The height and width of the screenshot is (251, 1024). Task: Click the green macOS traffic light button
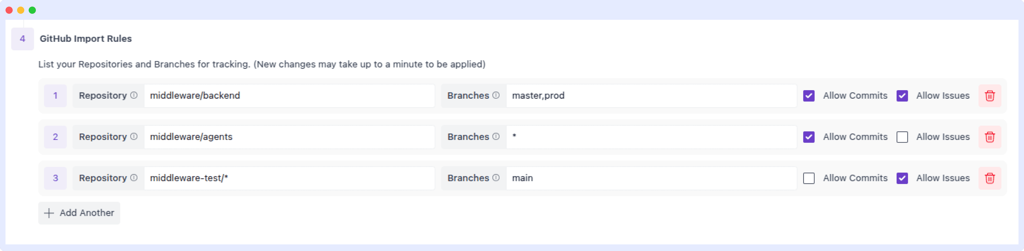pos(33,10)
